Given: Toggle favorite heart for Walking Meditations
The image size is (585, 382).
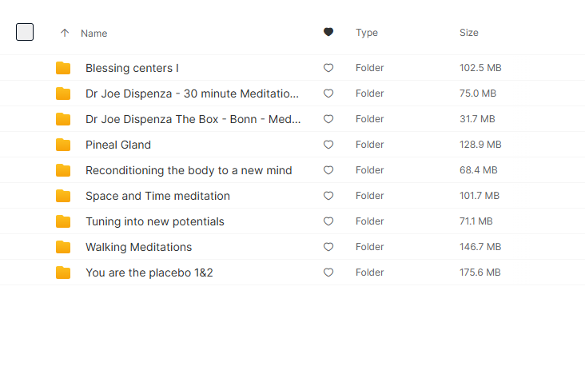Looking at the screenshot, I should (328, 247).
